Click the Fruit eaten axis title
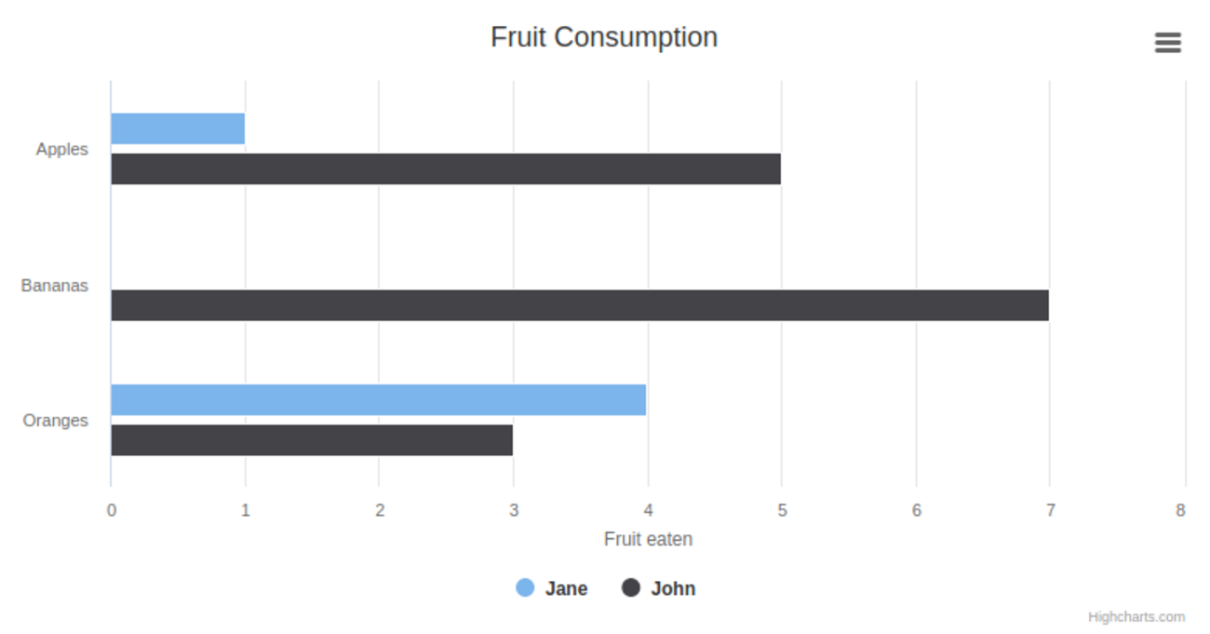The image size is (1210, 634). pyautogui.click(x=648, y=539)
